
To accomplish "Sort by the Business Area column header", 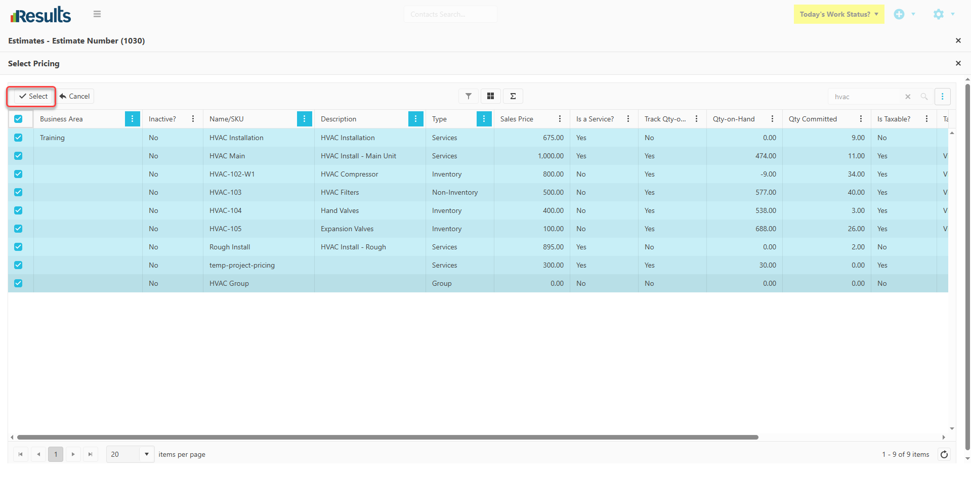I will [61, 119].
